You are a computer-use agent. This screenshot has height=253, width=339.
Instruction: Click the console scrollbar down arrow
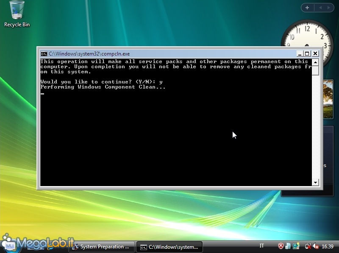pos(315,183)
